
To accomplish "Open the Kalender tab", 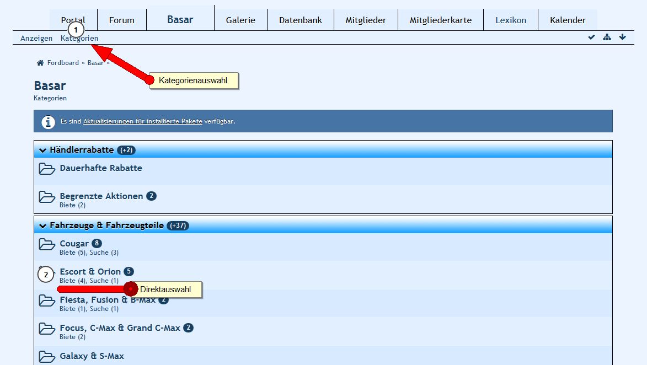I will 568,20.
